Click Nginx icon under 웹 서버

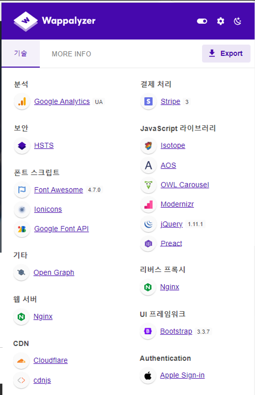point(21,317)
